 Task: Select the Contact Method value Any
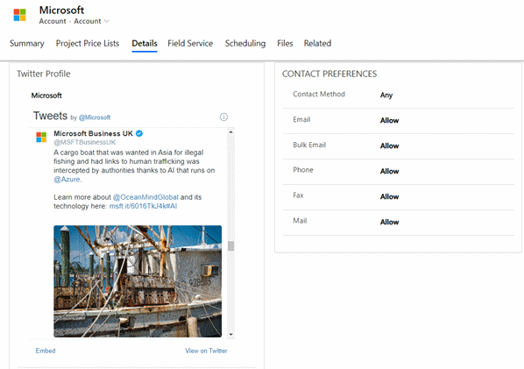point(386,96)
